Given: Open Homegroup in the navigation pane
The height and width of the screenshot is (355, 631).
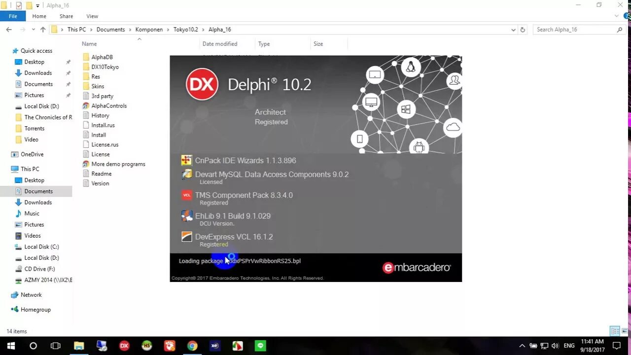Looking at the screenshot, I should (35, 310).
